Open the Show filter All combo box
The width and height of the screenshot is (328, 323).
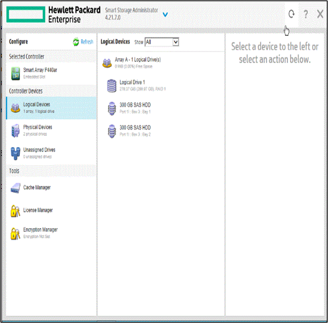[x=162, y=42]
